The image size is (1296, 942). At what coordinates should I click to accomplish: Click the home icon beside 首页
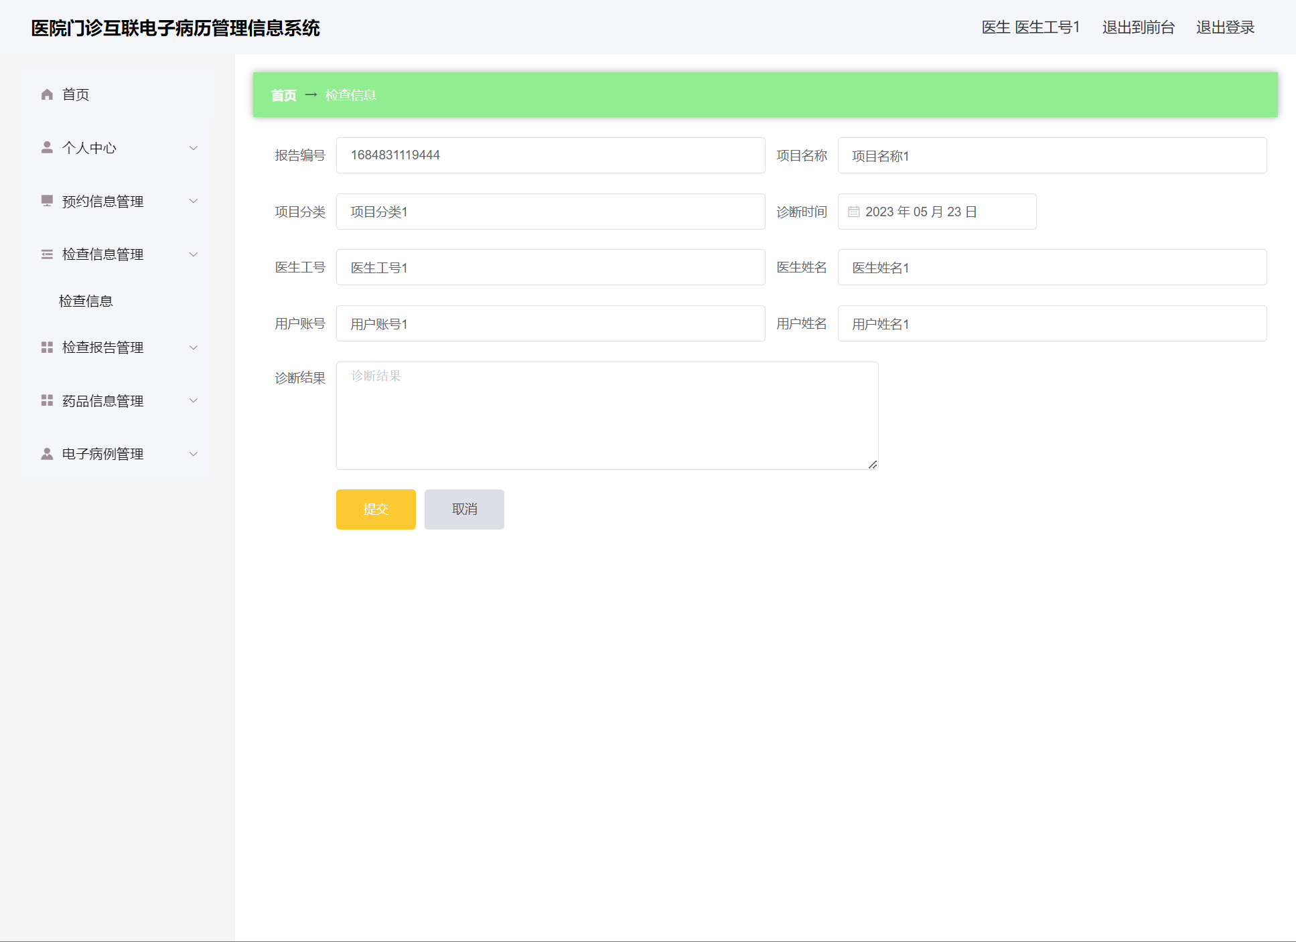click(47, 94)
